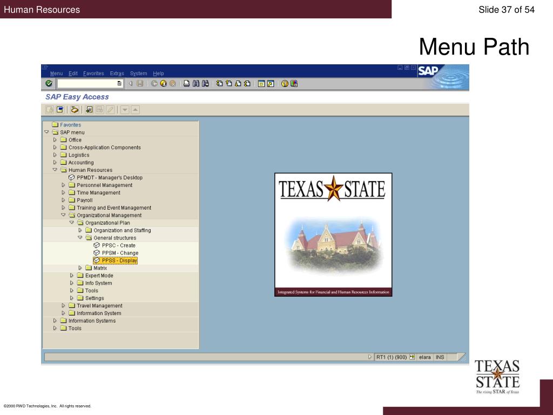Click in the command input field
This screenshot has height=415, width=553.
(87, 84)
